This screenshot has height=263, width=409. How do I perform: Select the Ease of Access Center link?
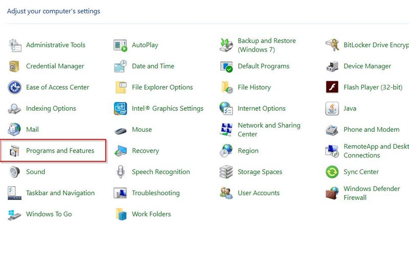click(57, 87)
